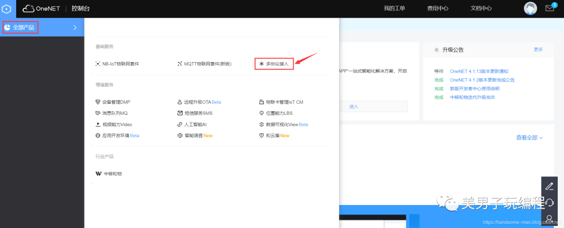This screenshot has height=228, width=564.
Task: Click the OneNET cloud logo
Action: 42,8
